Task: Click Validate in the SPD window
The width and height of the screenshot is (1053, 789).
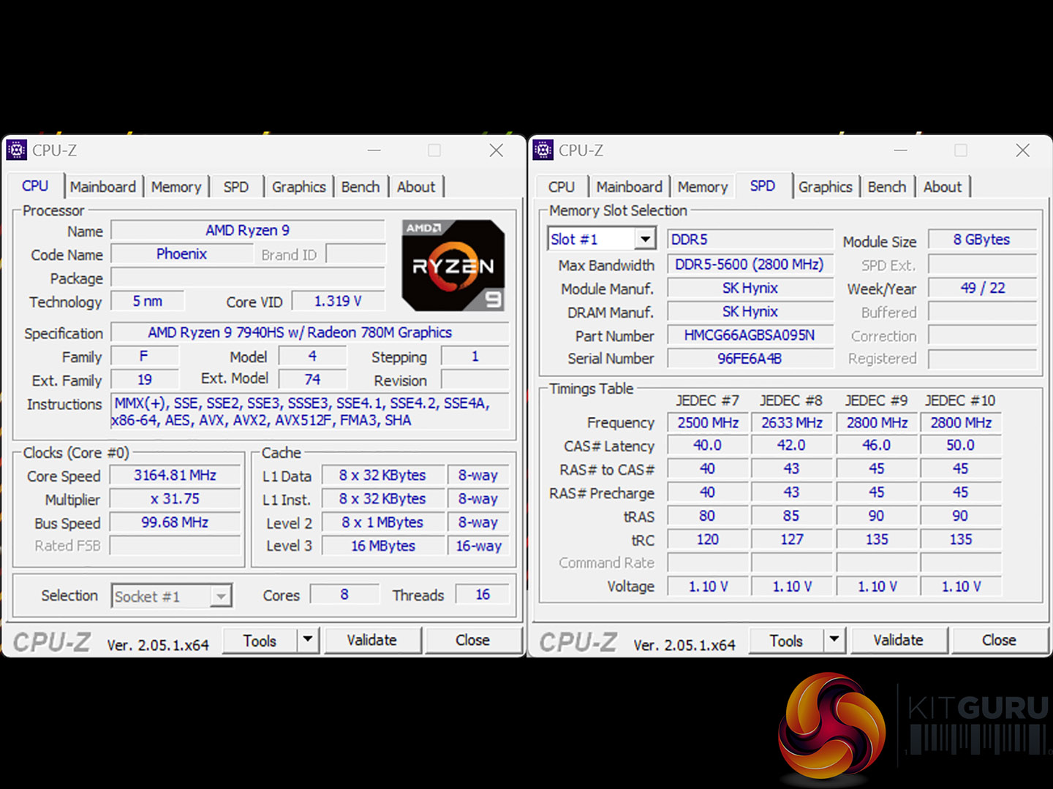Action: (x=899, y=641)
